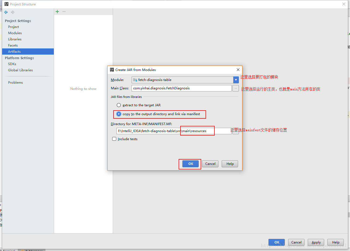This screenshot has height=251, width=350.
Task: Click Help in Project Structure window
Action: [335, 242]
